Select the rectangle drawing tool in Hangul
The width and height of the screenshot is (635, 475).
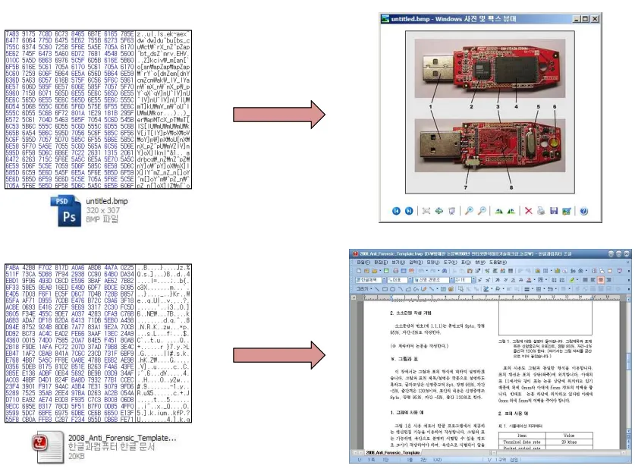pyautogui.click(x=385, y=289)
